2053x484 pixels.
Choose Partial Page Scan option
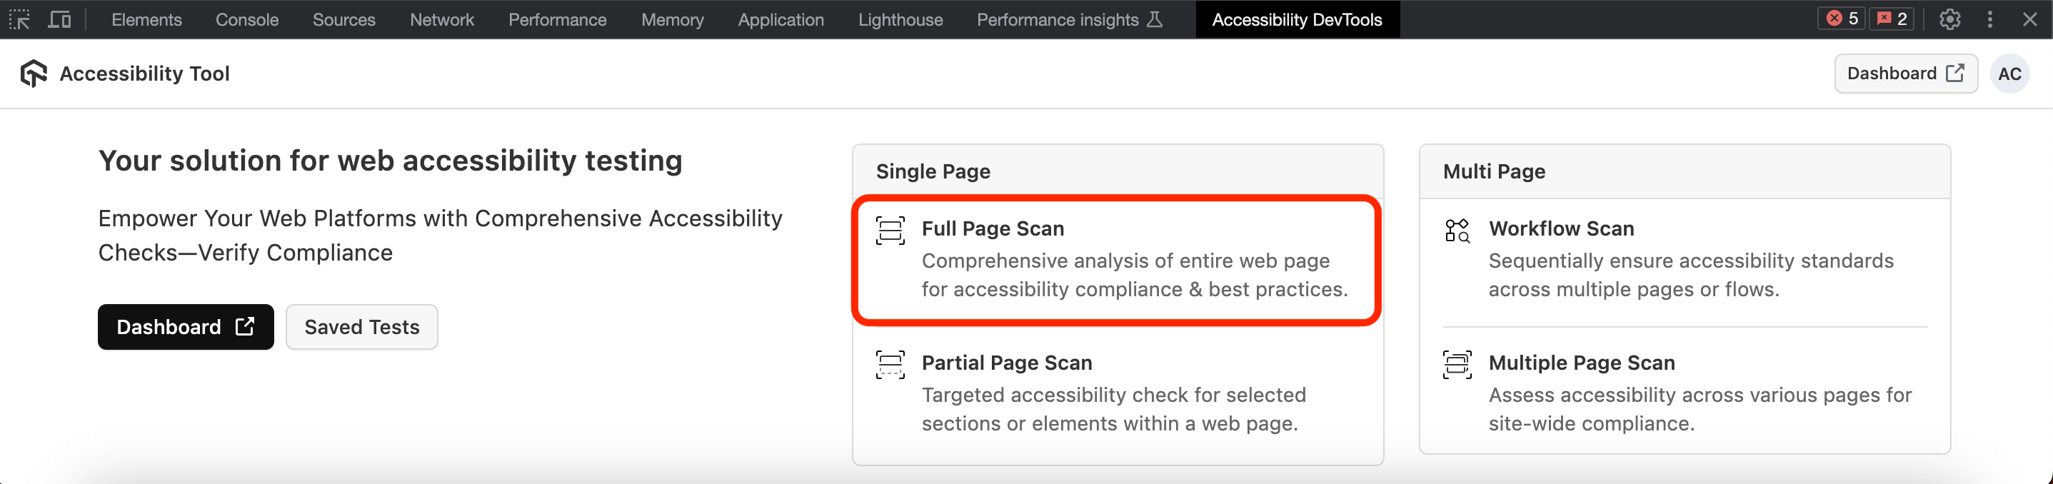[x=1117, y=393]
